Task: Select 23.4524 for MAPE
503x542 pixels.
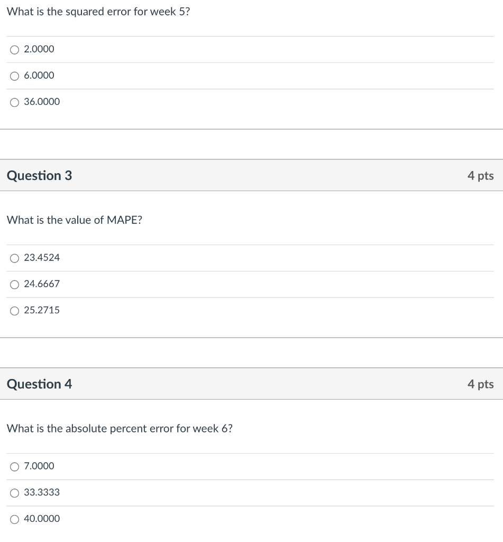Action: tap(15, 258)
